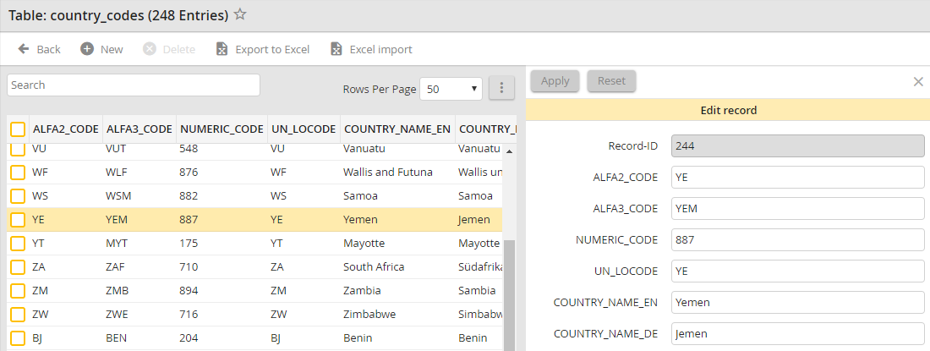This screenshot has width=930, height=351.
Task: Click Export to Excel
Action: point(263,49)
